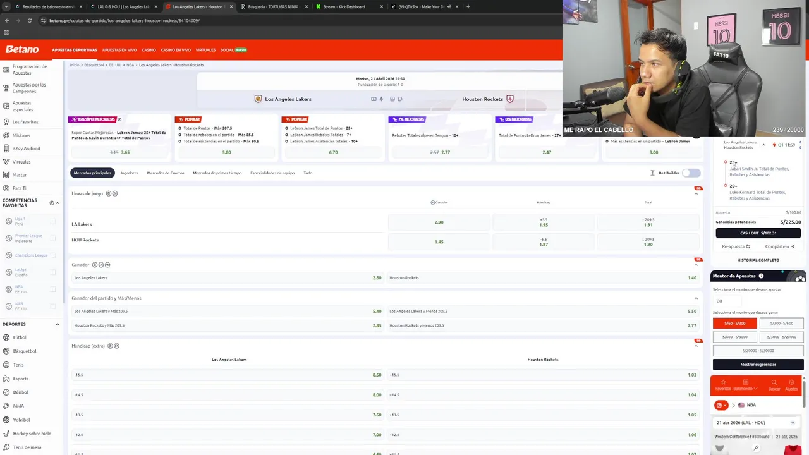This screenshot has height=455, width=809.
Task: Click Compártelo share link
Action: click(x=779, y=246)
